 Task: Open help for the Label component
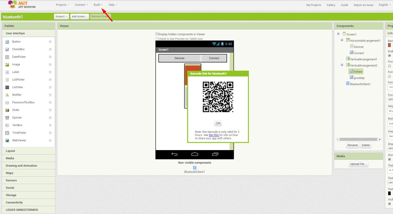(50, 72)
